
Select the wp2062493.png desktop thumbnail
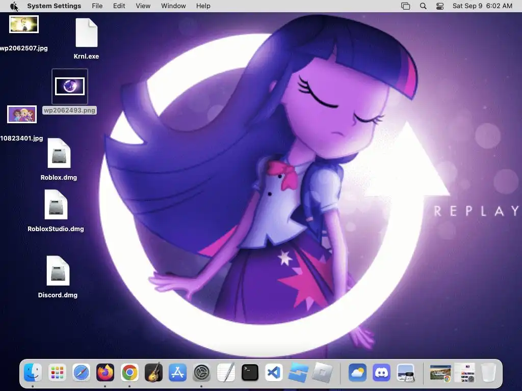click(x=70, y=87)
